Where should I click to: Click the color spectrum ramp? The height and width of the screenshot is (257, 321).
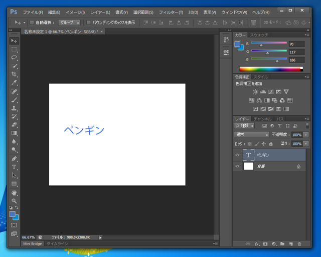point(271,69)
